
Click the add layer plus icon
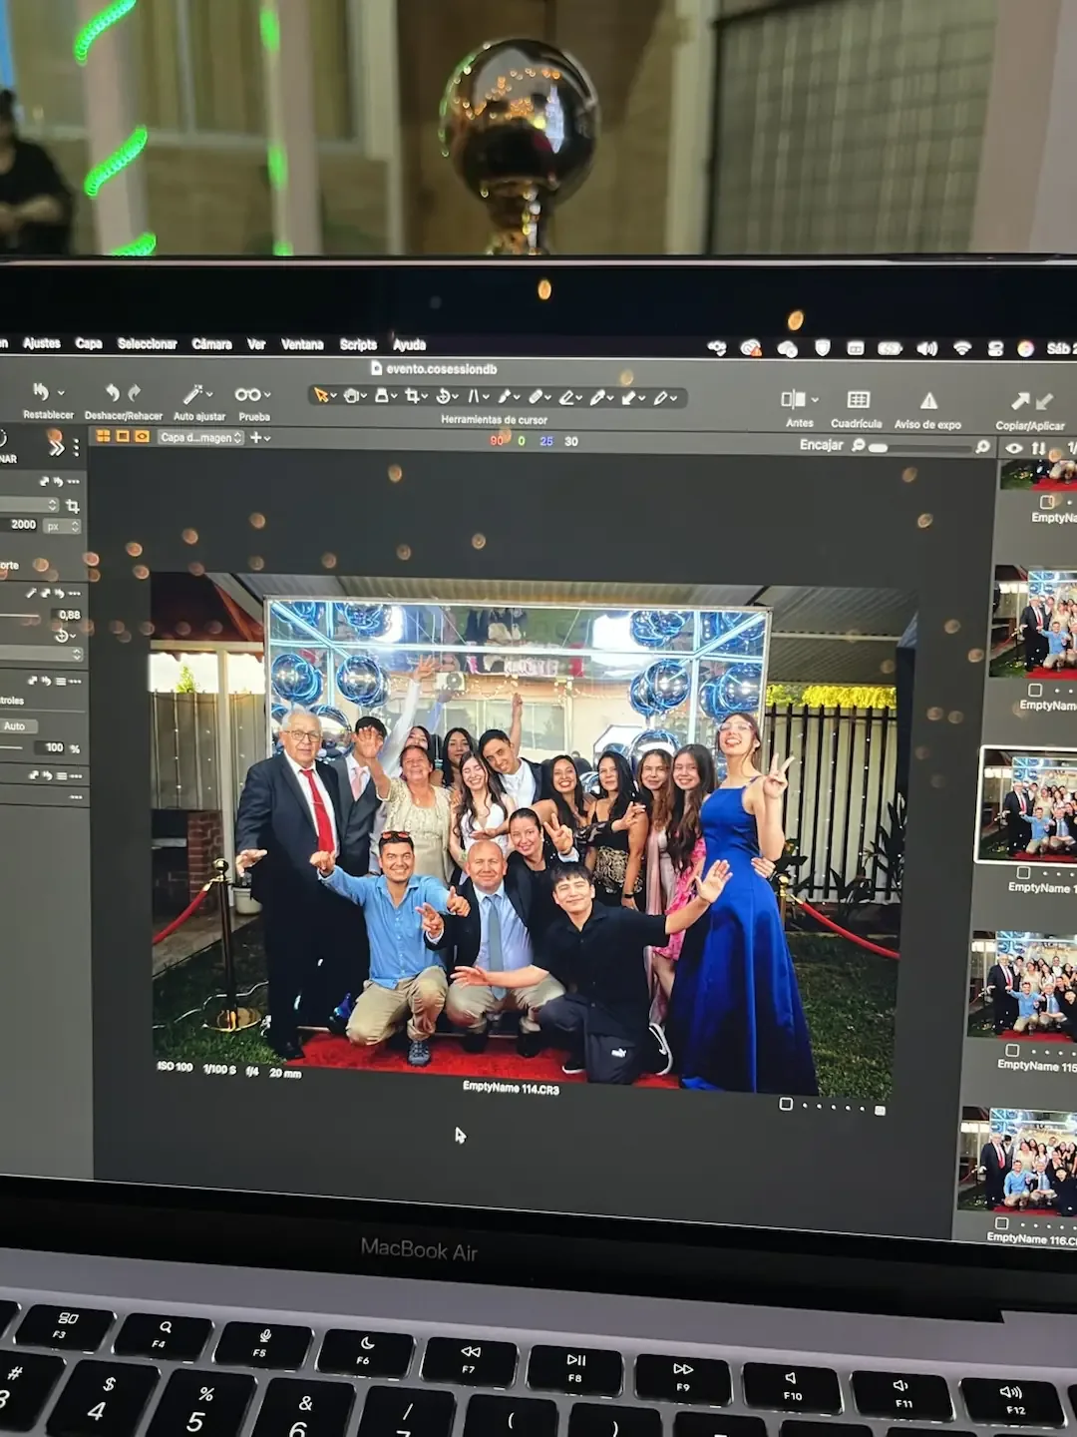click(256, 437)
